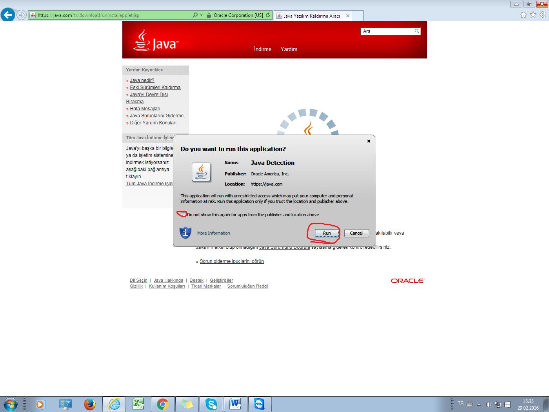Image resolution: width=549 pixels, height=412 pixels.
Task: Close the Java security dialog with X
Action: (x=369, y=141)
